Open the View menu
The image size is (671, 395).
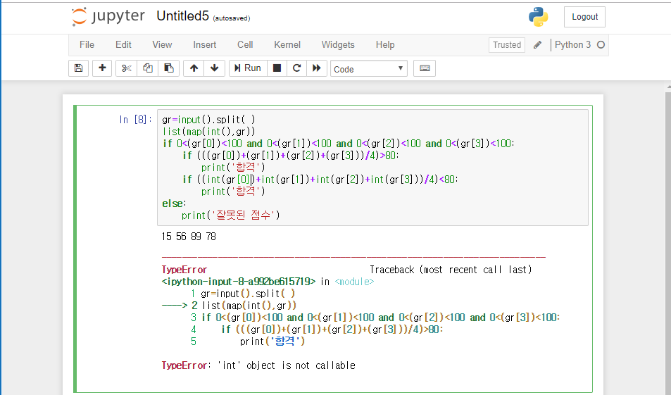point(162,44)
